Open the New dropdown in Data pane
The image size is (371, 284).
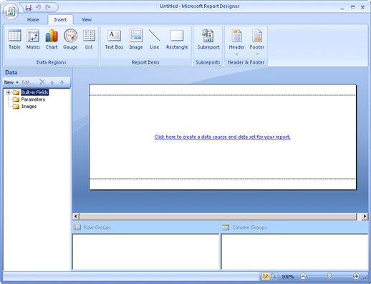click(x=11, y=82)
